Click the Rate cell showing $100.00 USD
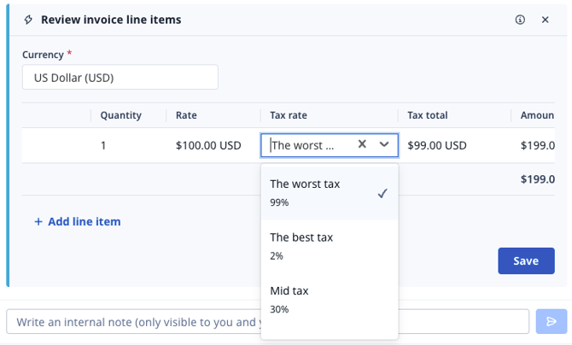The height and width of the screenshot is (345, 572). pyautogui.click(x=208, y=145)
